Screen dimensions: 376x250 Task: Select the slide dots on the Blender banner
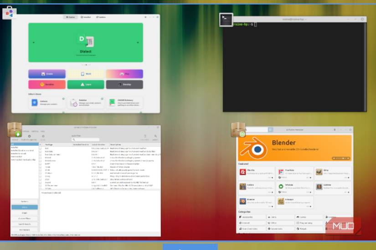tap(341, 158)
